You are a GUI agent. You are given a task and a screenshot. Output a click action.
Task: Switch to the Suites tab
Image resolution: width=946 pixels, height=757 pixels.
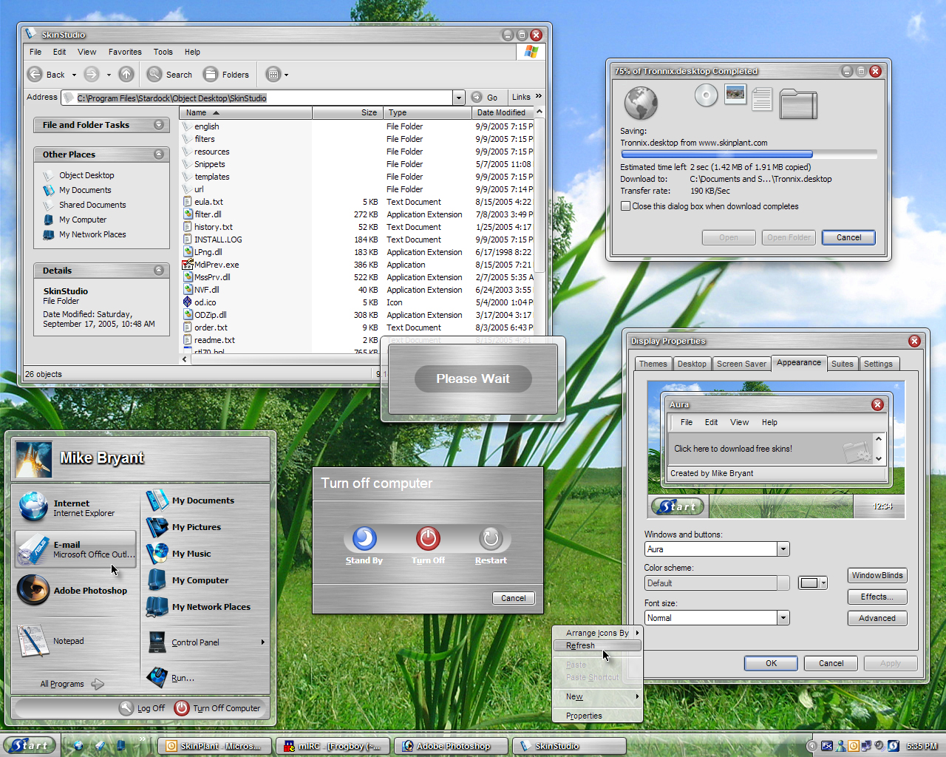pos(842,364)
